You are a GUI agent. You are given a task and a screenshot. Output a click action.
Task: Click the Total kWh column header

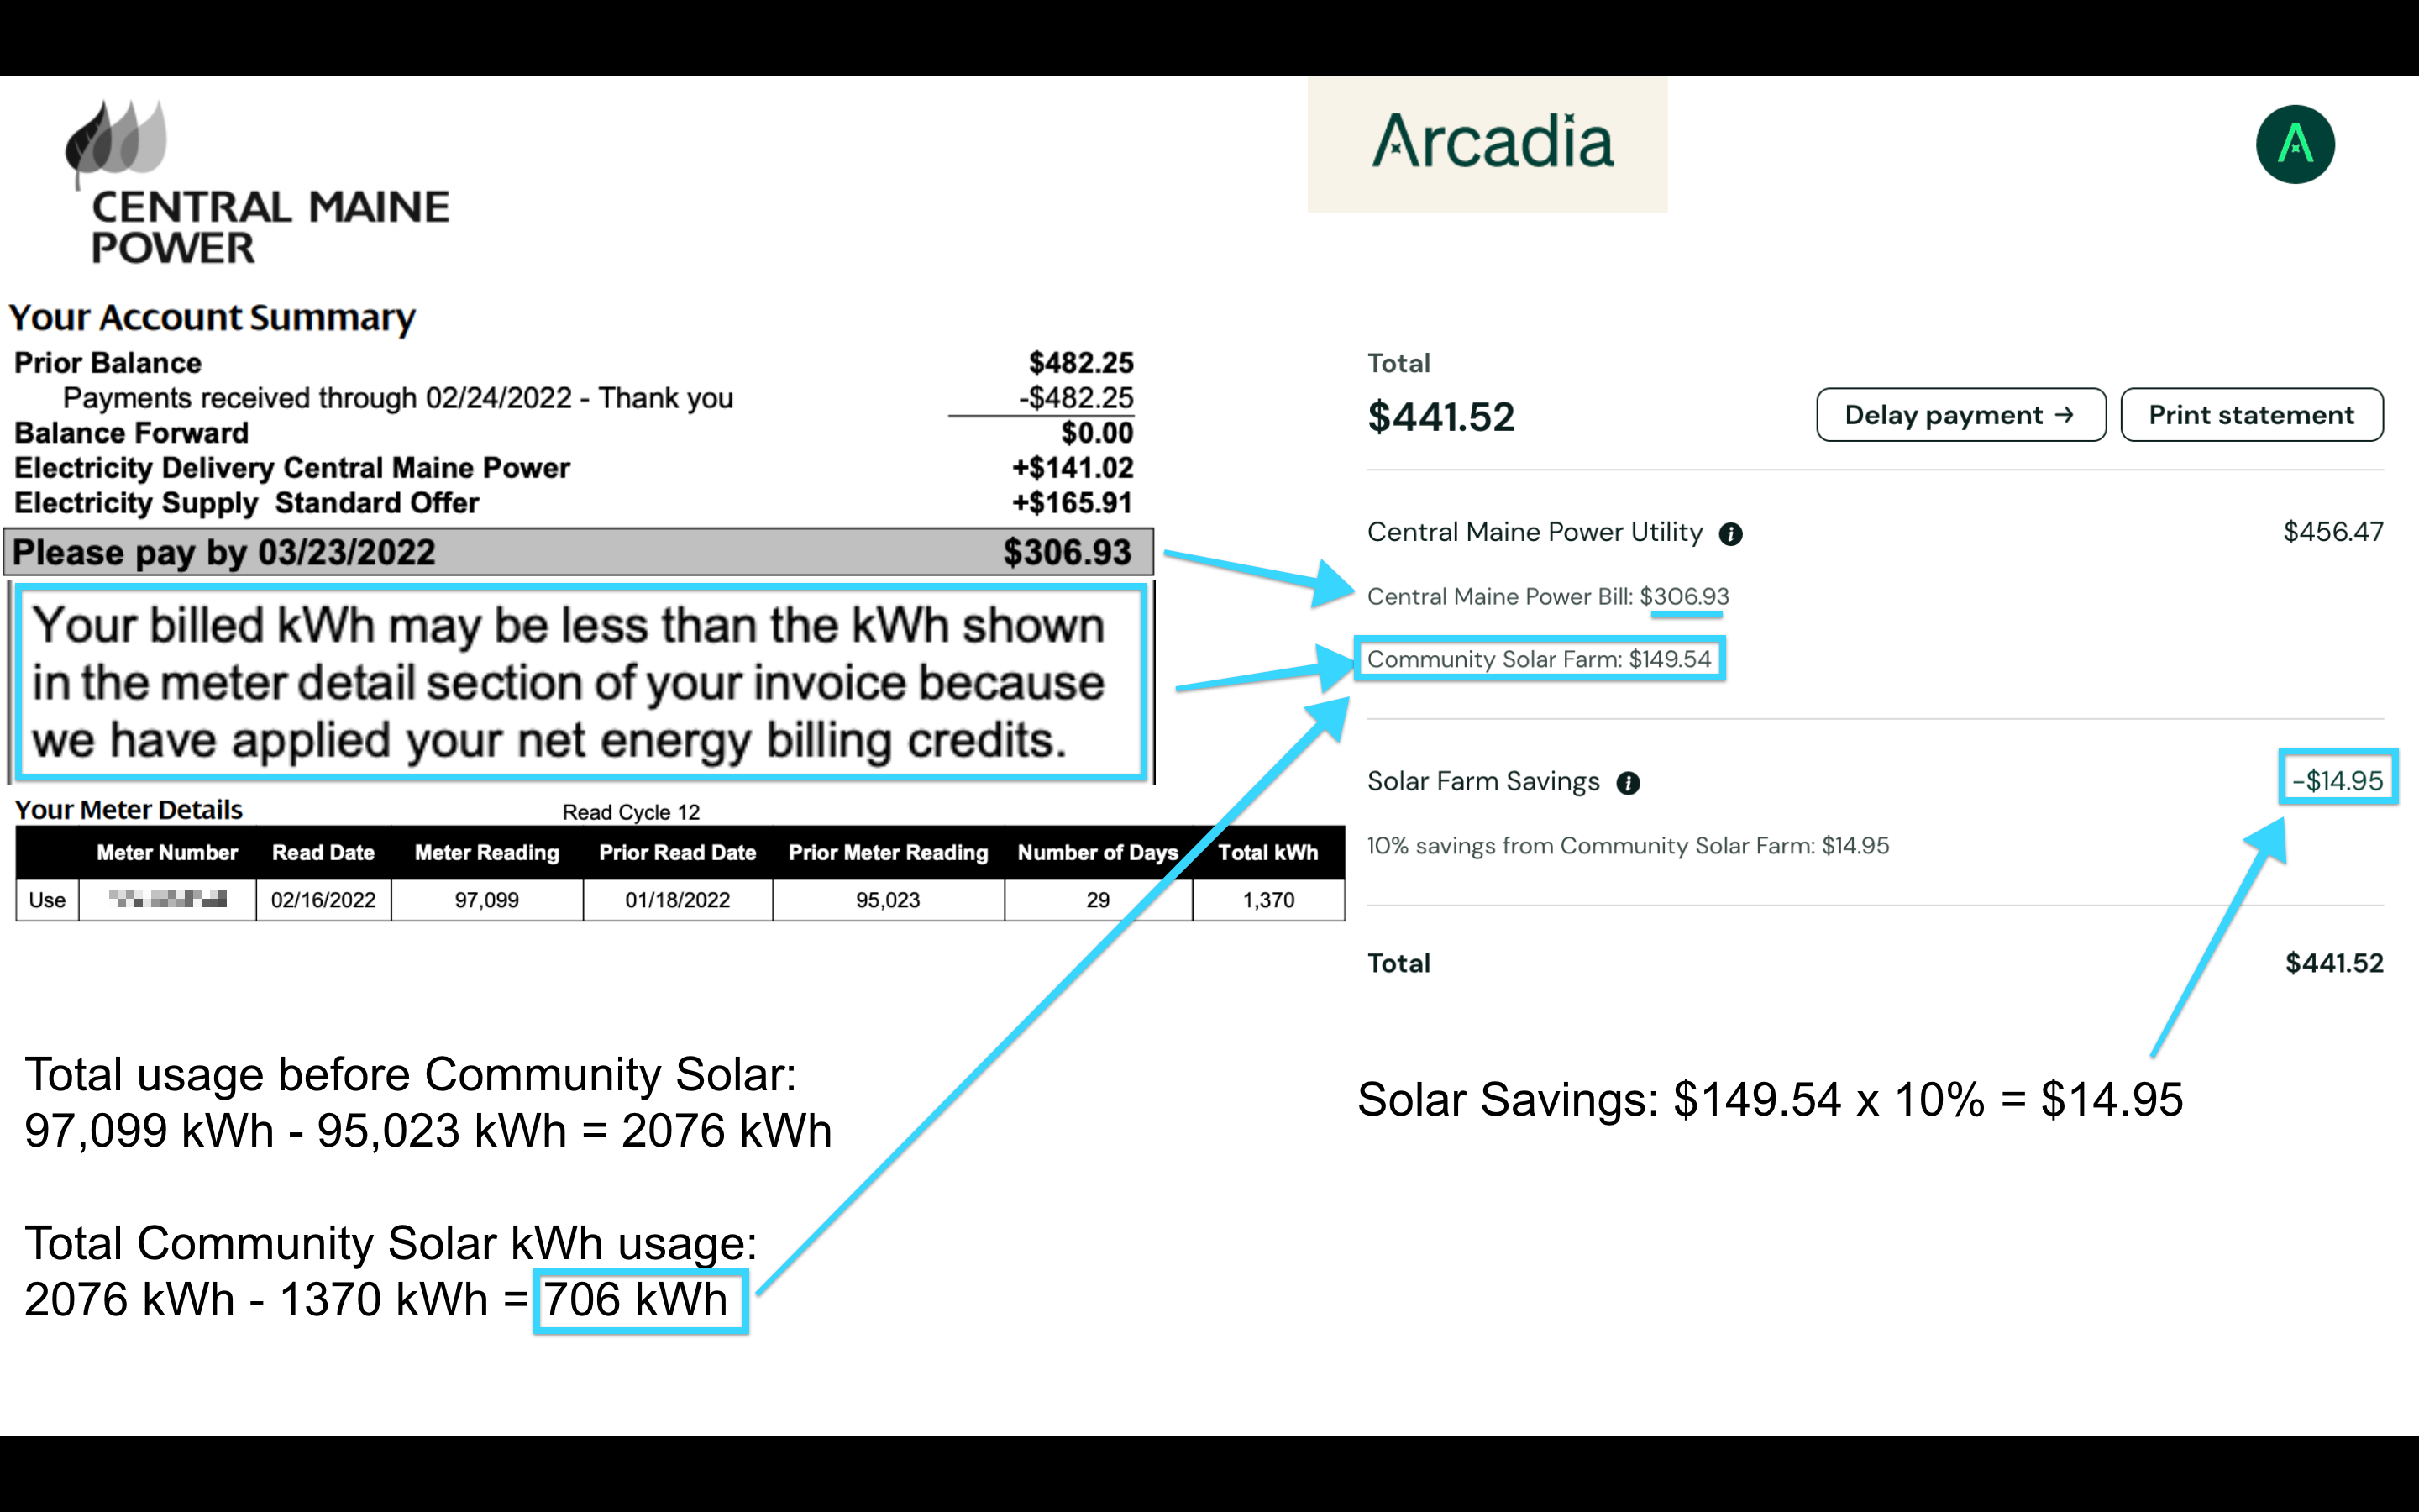pos(1267,853)
